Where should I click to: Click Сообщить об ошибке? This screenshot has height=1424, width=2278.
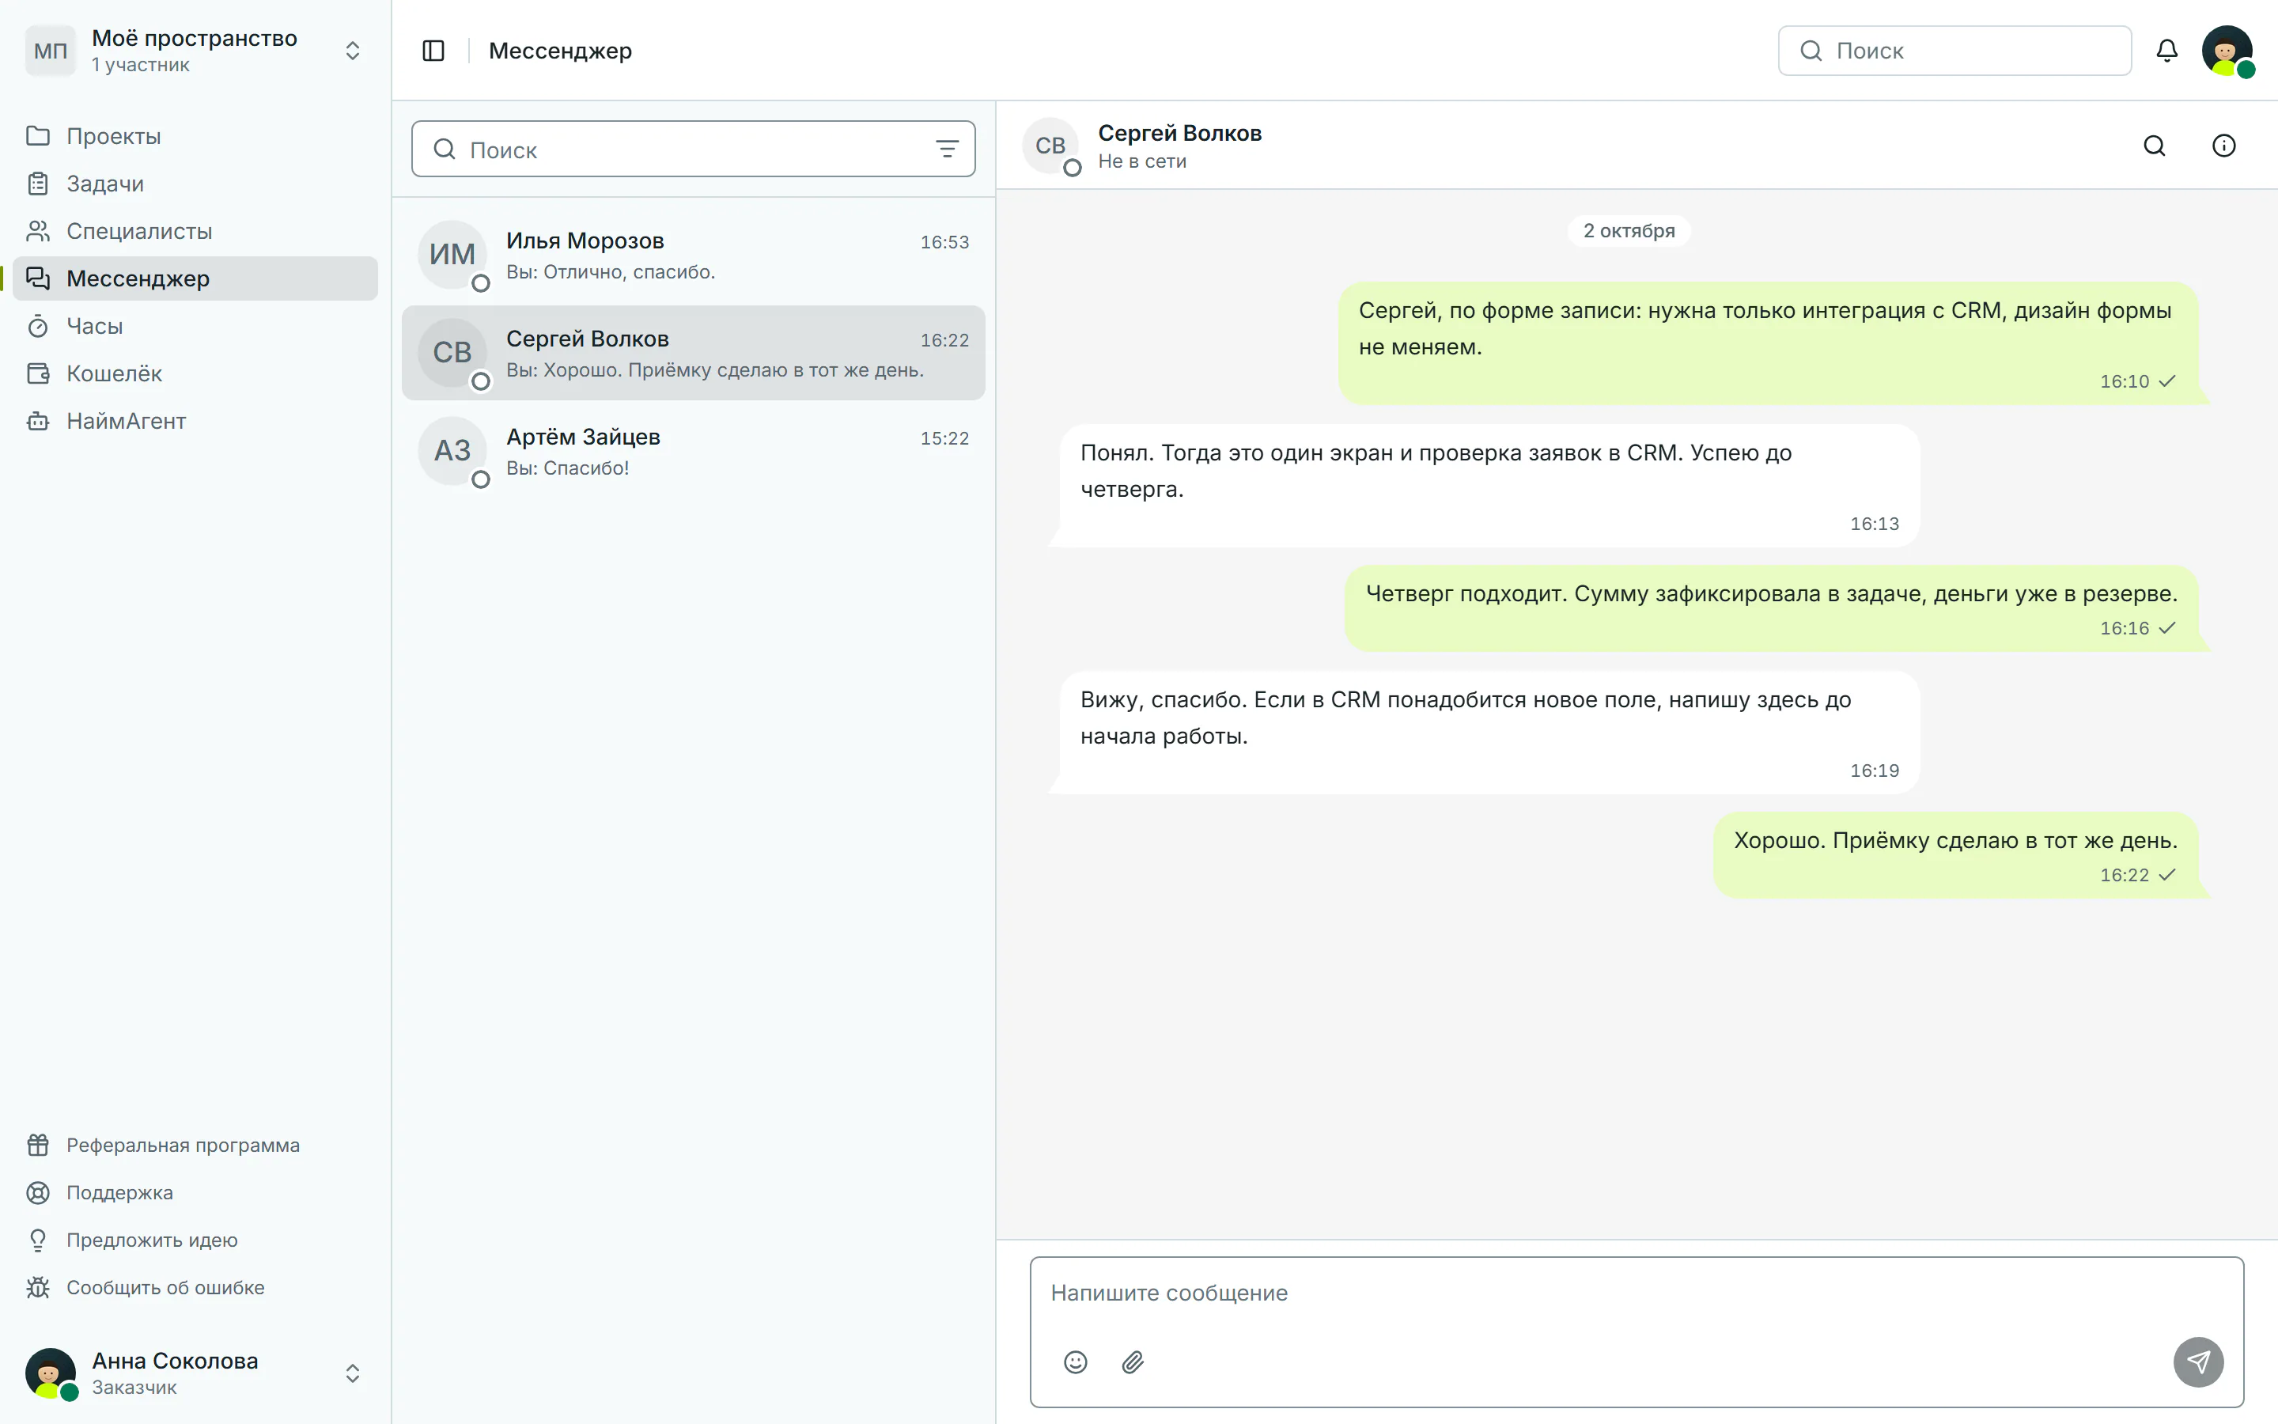[x=165, y=1287]
